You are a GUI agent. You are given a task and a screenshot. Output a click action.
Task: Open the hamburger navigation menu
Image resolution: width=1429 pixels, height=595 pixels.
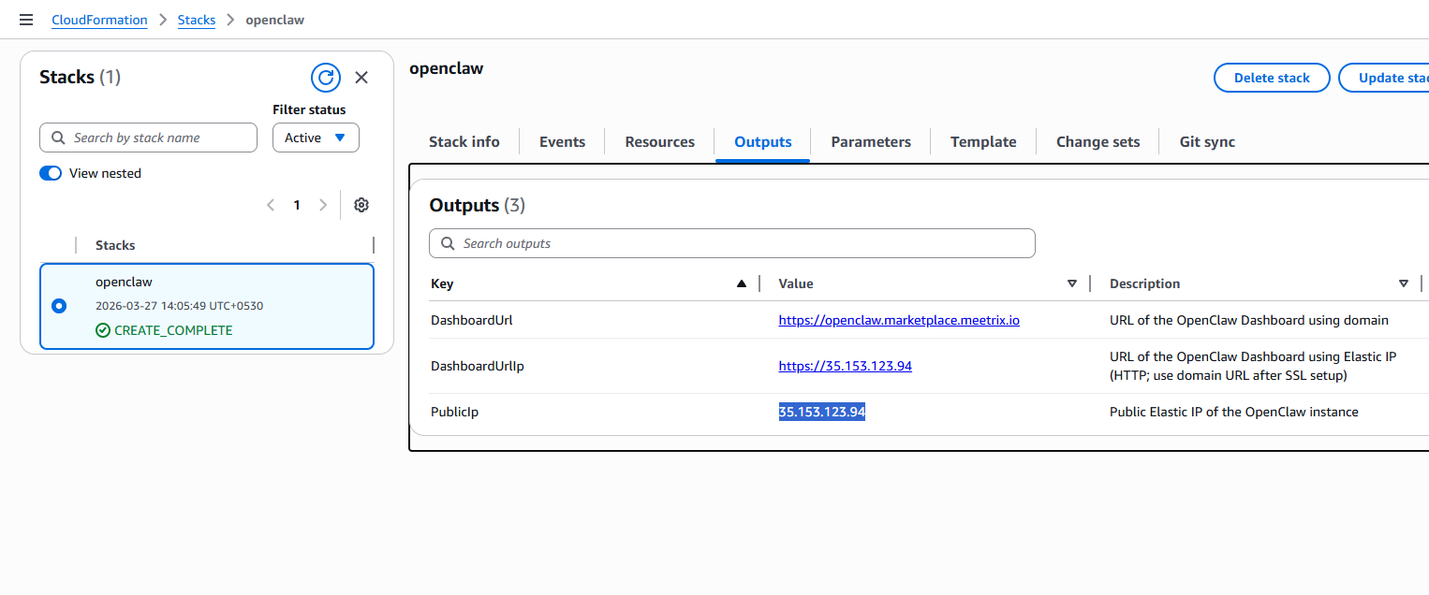pyautogui.click(x=26, y=20)
